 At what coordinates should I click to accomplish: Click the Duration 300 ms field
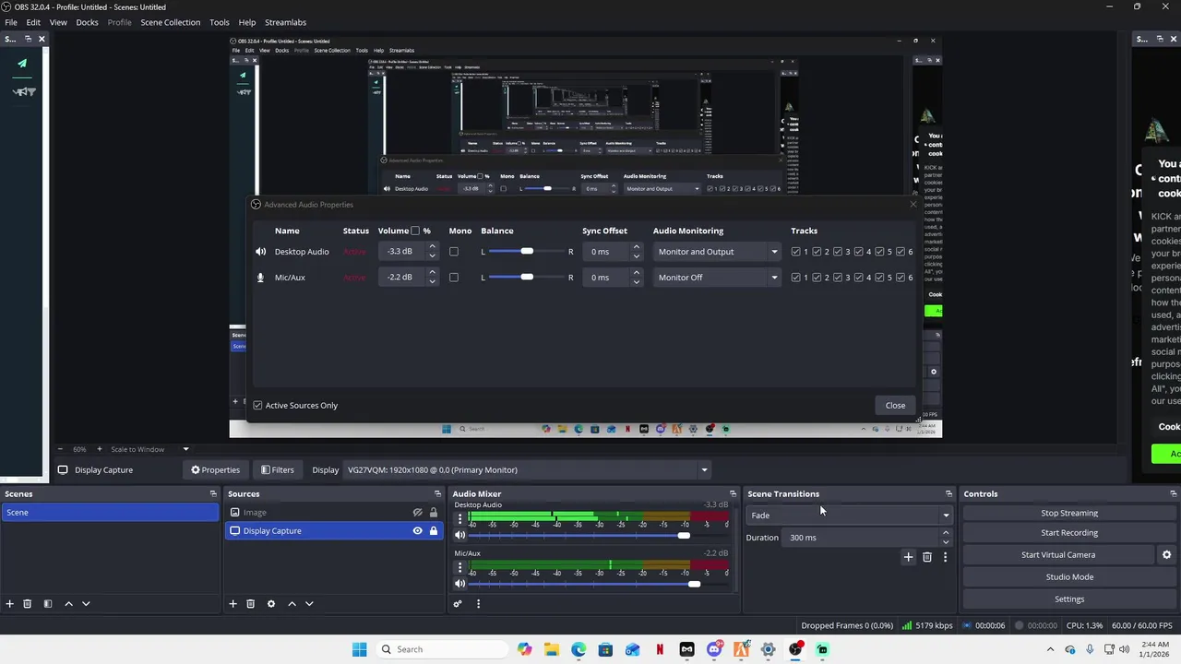pyautogui.click(x=861, y=538)
